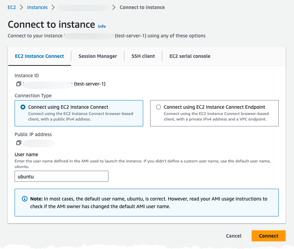This screenshot has width=294, height=249.
Task: Click the Connect to instance breadcrumb text
Action: 142,7
